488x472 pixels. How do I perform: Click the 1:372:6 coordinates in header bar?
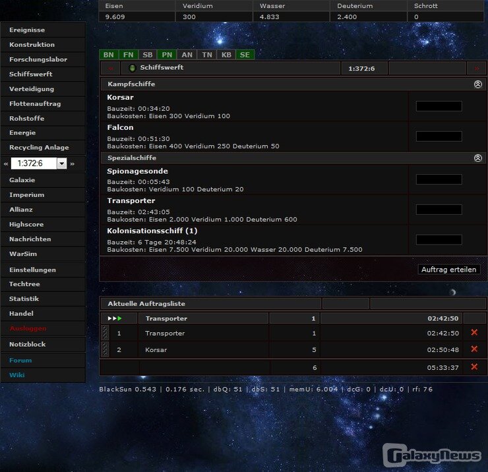coord(361,69)
